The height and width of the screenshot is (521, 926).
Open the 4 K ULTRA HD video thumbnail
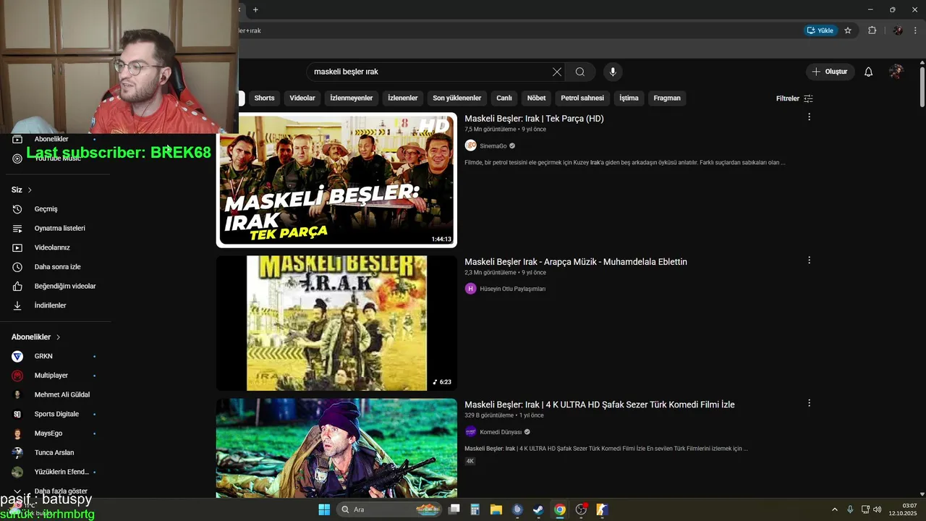pyautogui.click(x=336, y=448)
